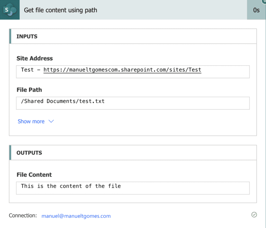Click the File Content label
Screen dimensions: 266x228
click(34, 175)
